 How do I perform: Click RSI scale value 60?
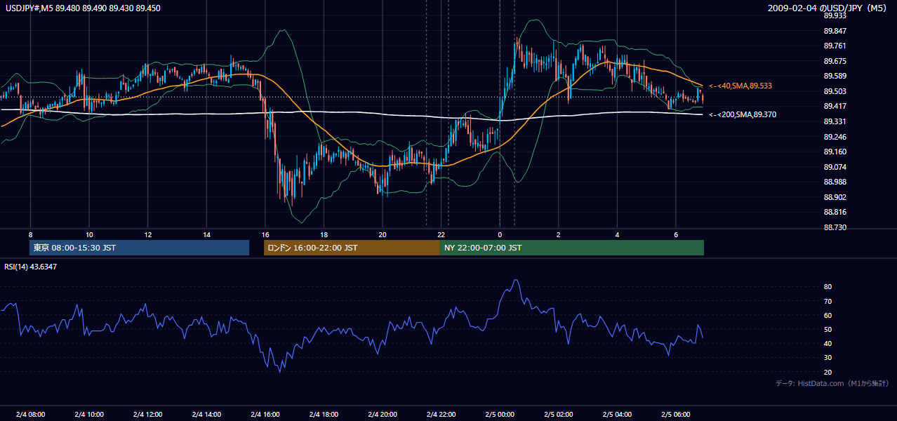[x=828, y=315]
